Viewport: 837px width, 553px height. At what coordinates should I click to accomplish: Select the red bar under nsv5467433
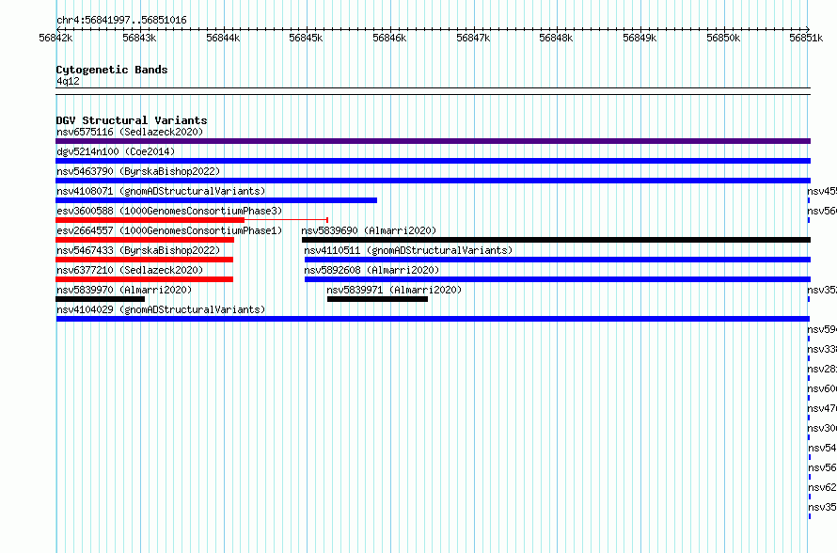click(x=144, y=260)
